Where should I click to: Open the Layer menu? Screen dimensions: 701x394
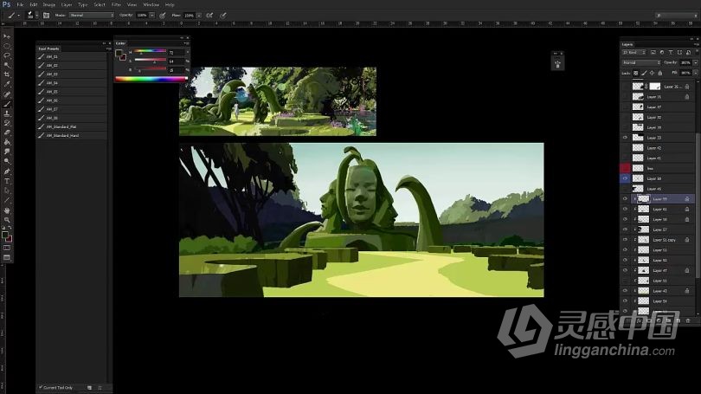coord(67,4)
